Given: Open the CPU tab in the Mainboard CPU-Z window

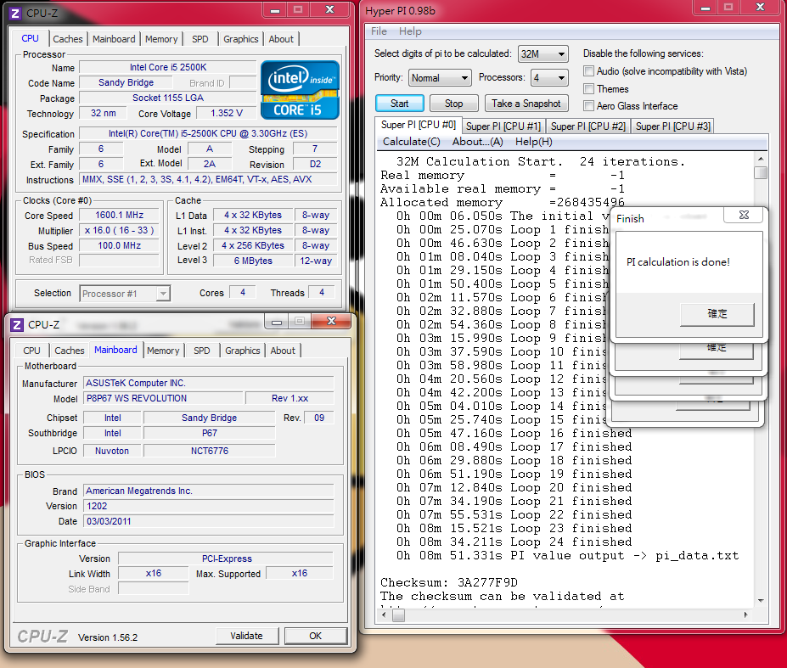Looking at the screenshot, I should point(31,351).
